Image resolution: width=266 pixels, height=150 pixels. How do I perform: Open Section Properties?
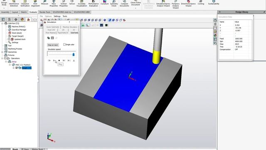point(64,3)
